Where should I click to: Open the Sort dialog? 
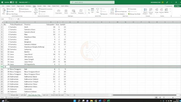coord(92,10)
